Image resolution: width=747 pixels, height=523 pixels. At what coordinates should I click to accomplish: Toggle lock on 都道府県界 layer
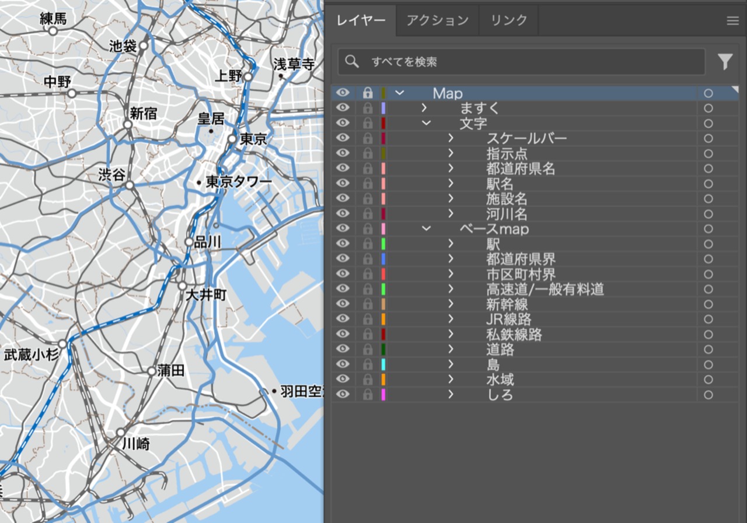(368, 259)
